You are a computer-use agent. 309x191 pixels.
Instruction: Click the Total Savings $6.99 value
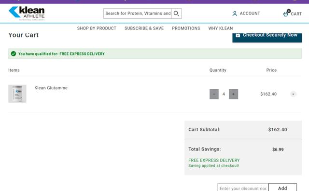pyautogui.click(x=278, y=150)
